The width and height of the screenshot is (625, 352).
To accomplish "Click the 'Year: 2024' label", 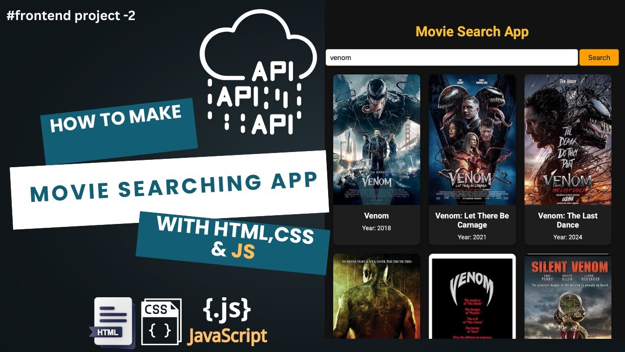I will tap(568, 237).
